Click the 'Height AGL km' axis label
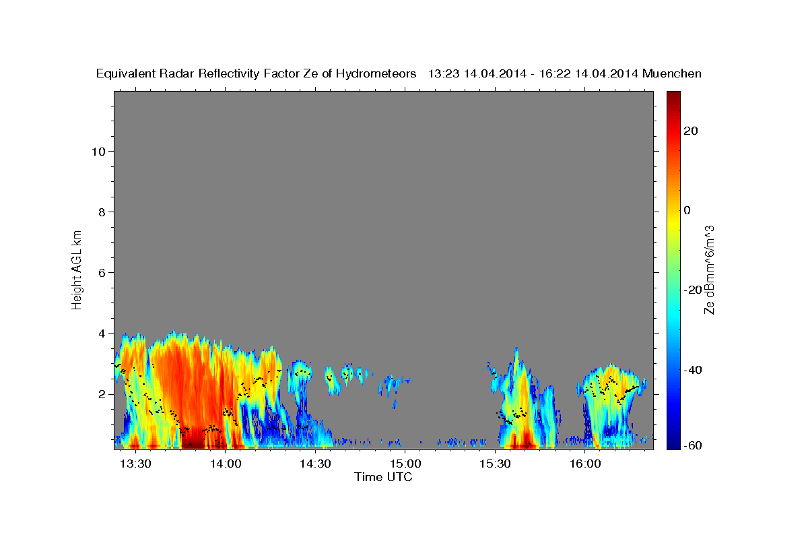 pos(77,269)
